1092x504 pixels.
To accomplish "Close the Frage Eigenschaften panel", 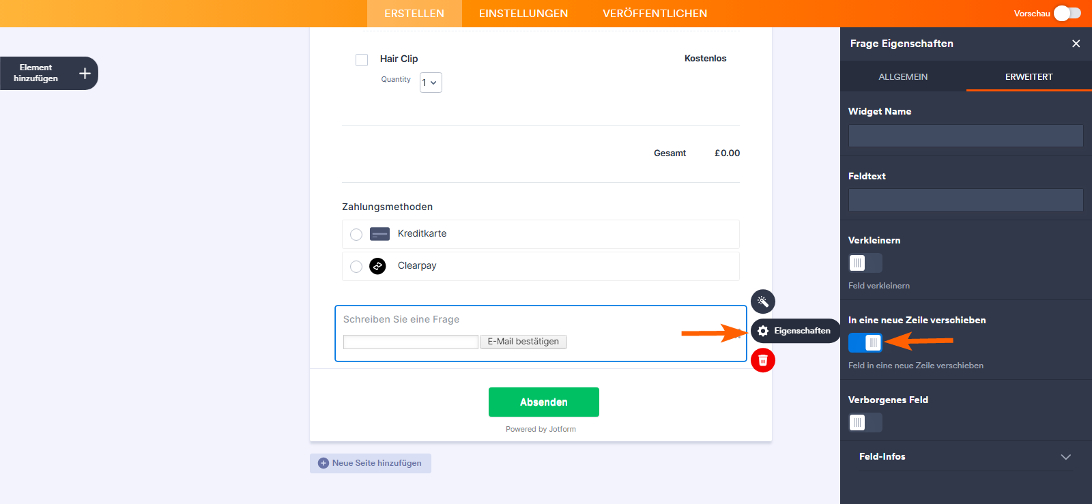I will pyautogui.click(x=1076, y=44).
